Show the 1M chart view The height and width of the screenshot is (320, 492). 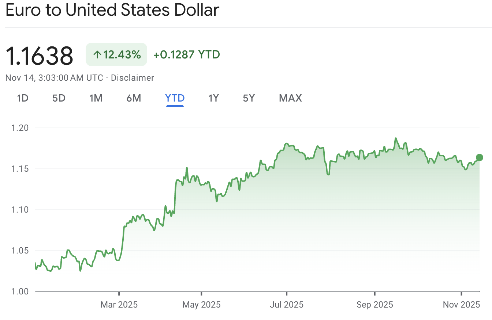(x=96, y=98)
